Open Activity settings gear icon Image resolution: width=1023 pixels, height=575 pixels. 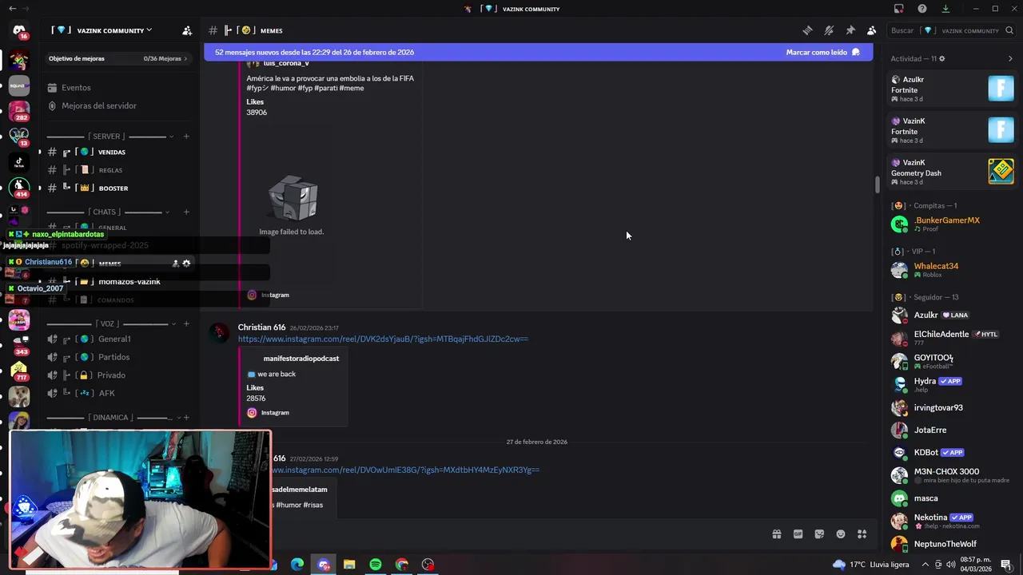click(941, 58)
